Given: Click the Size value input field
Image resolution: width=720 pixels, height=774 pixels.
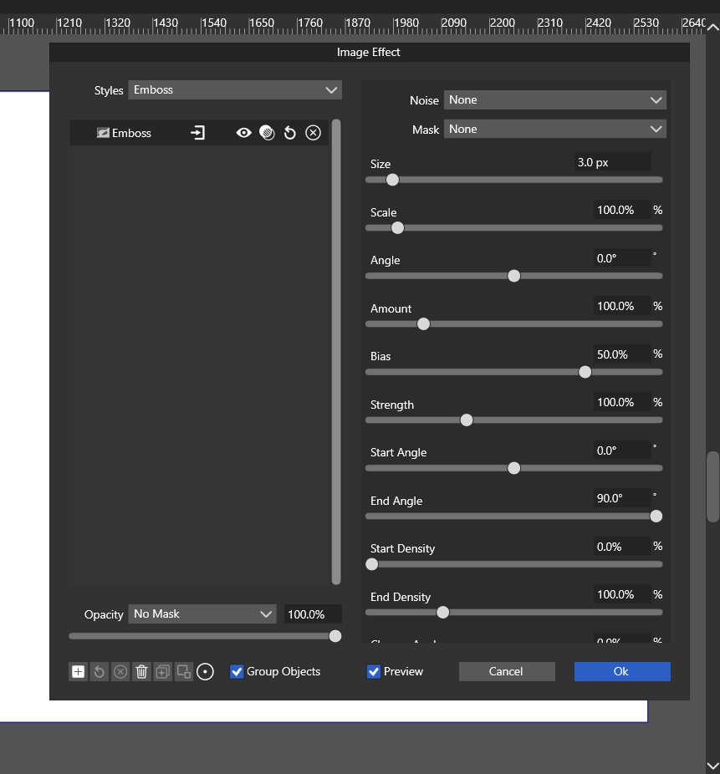Looking at the screenshot, I should click(x=611, y=162).
